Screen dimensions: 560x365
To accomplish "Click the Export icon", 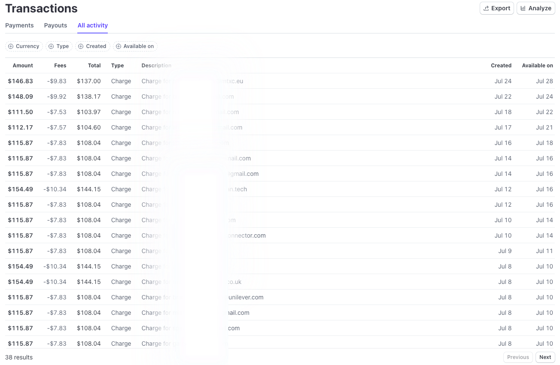I will 486,8.
